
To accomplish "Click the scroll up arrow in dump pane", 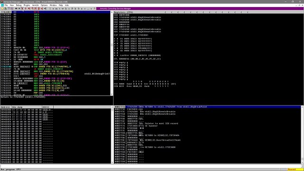I will coord(112,107).
